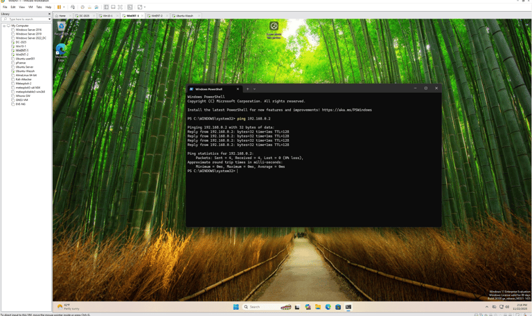Open the Help menu
Image resolution: width=532 pixels, height=316 pixels.
pyautogui.click(x=48, y=7)
